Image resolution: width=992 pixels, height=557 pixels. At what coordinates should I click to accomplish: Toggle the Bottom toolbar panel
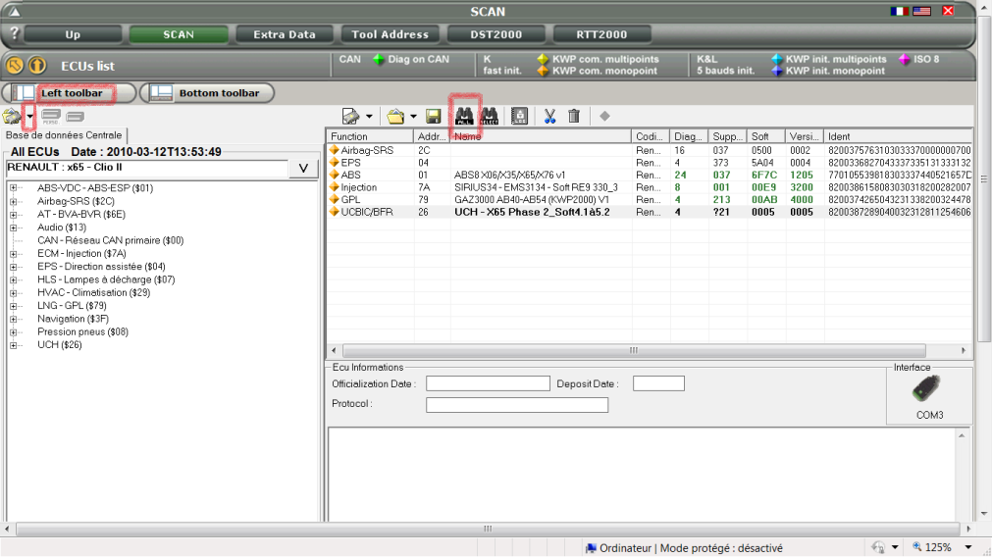point(207,93)
